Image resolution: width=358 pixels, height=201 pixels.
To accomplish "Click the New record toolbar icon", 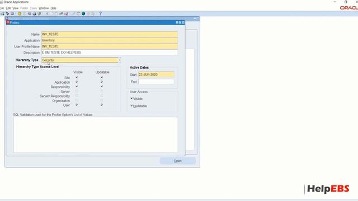I will 2,13.
